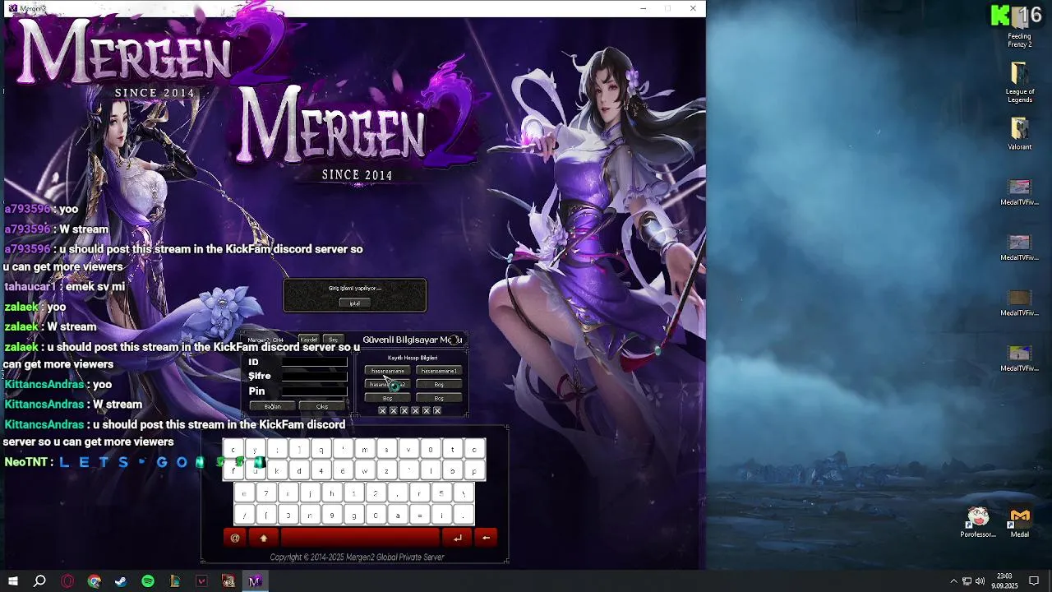Image resolution: width=1052 pixels, height=592 pixels.
Task: Tap the 9 key on virtual keyboard
Action: [332, 516]
